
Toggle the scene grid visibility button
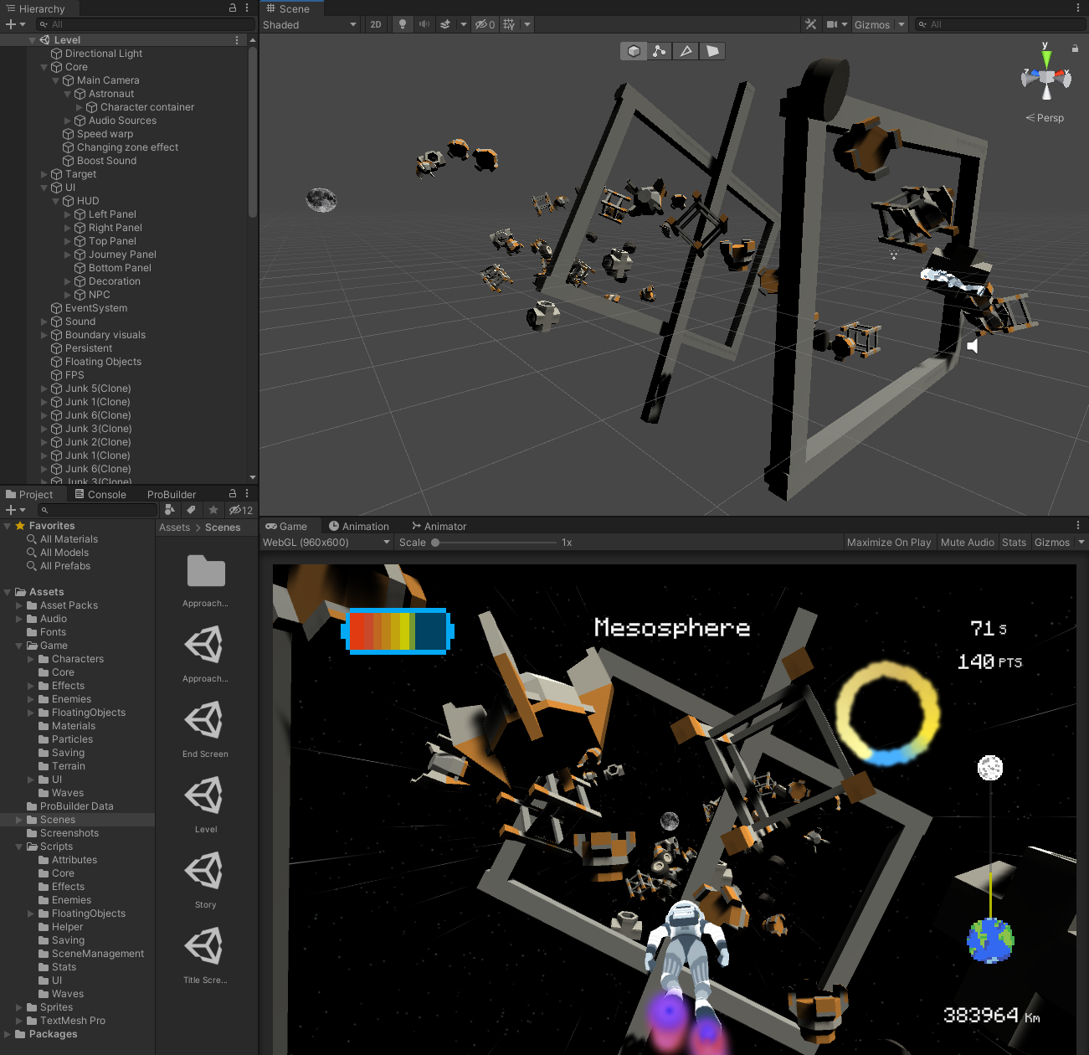tap(509, 24)
